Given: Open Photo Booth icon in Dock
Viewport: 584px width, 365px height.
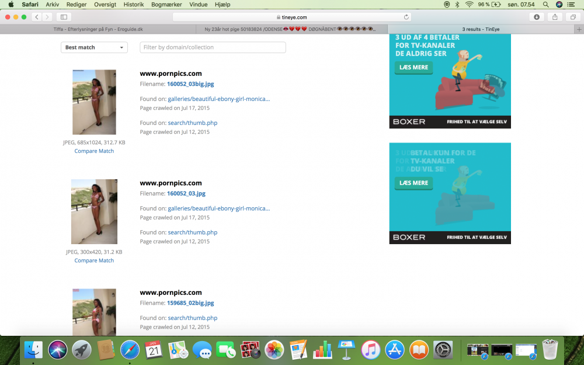Looking at the screenshot, I should 250,350.
